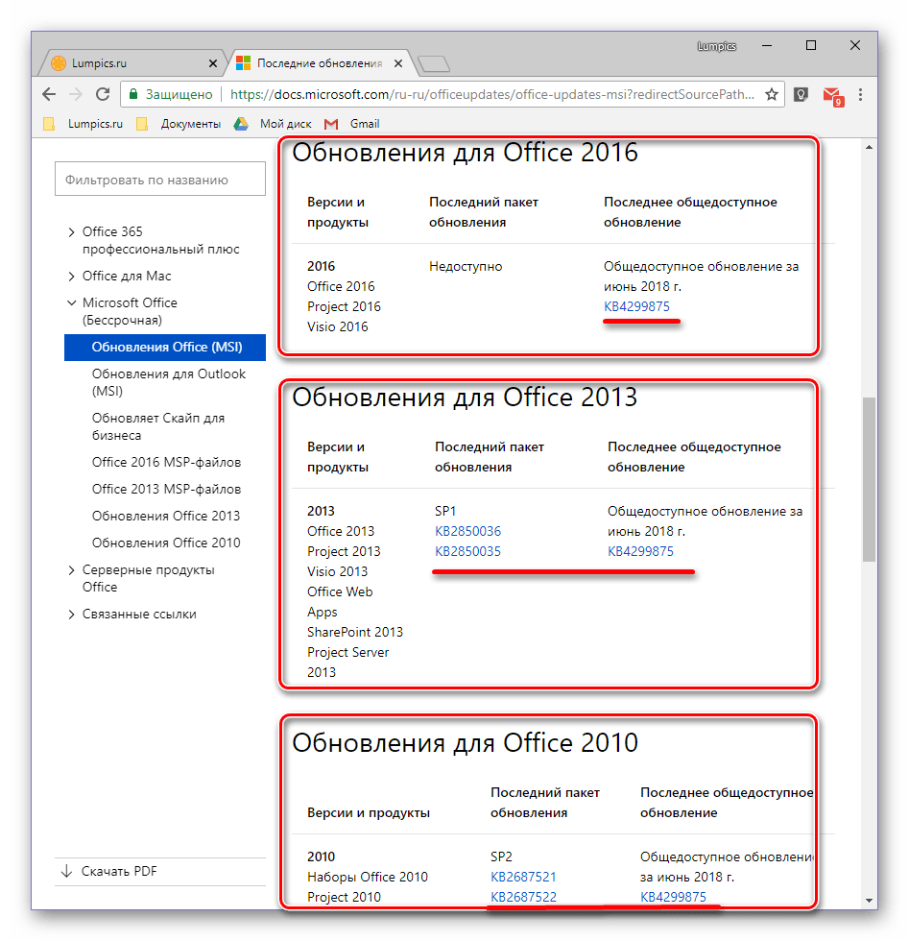The width and height of the screenshot is (909, 941).
Task: Click the SP2 text
Action: [502, 857]
